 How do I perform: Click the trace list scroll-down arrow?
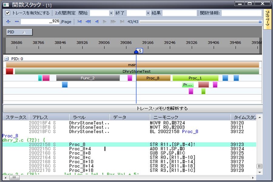tap(260, 172)
